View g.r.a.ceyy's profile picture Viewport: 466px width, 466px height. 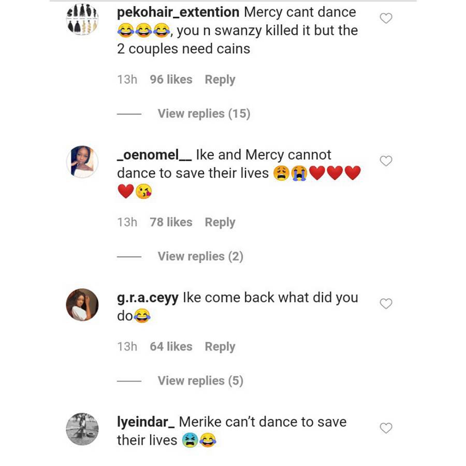[82, 304]
